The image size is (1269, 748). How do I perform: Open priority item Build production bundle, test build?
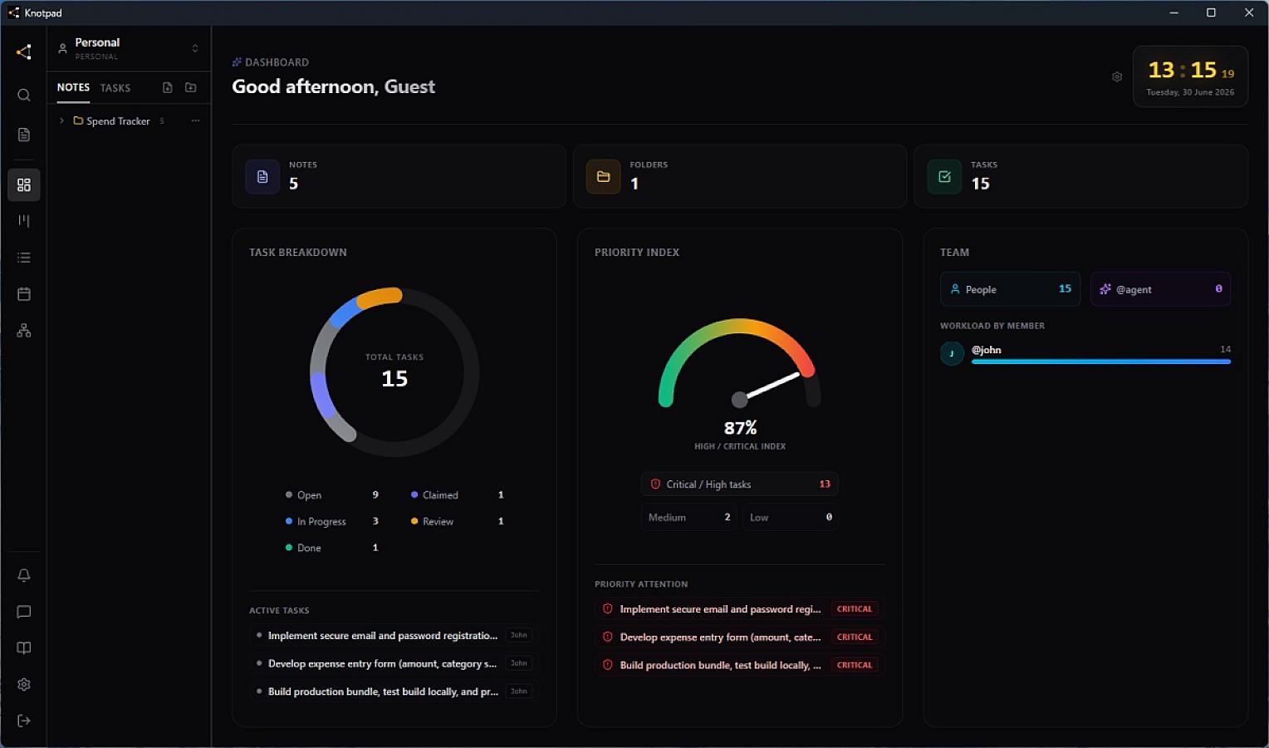(739, 665)
